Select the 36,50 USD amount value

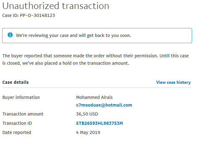pyautogui.click(x=87, y=114)
